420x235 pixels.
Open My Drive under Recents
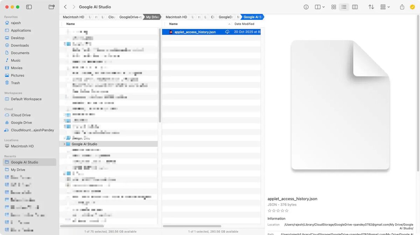(18, 170)
